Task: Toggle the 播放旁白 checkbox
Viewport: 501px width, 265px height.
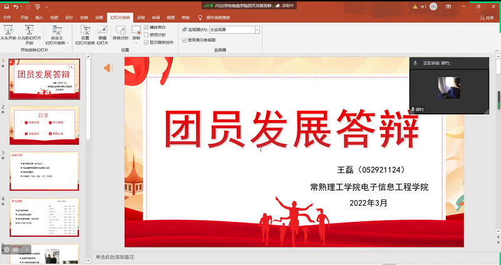Action: (x=147, y=27)
